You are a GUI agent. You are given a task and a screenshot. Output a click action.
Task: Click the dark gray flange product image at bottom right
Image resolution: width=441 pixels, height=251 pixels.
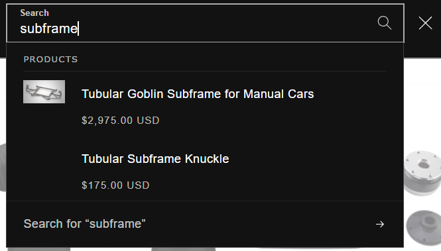click(423, 228)
